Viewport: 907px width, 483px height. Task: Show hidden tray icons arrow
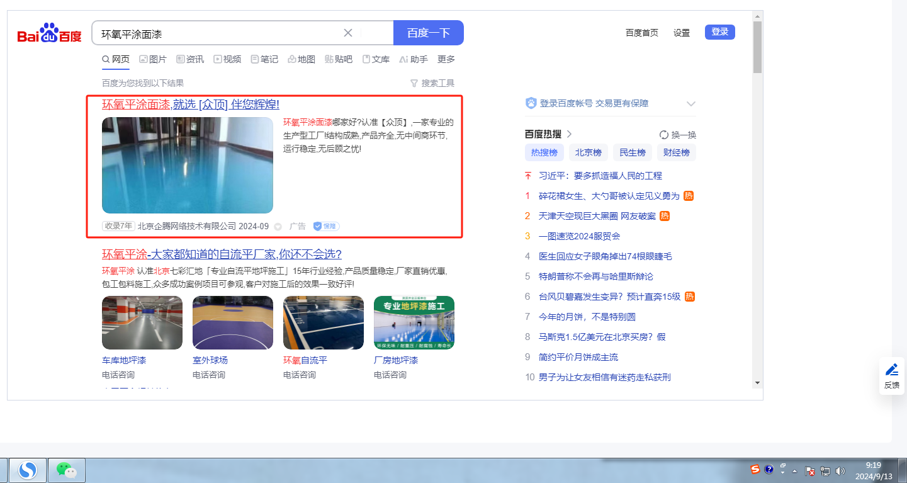(x=794, y=471)
